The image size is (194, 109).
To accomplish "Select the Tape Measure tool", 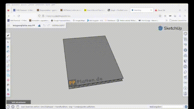I will tap(8, 85).
